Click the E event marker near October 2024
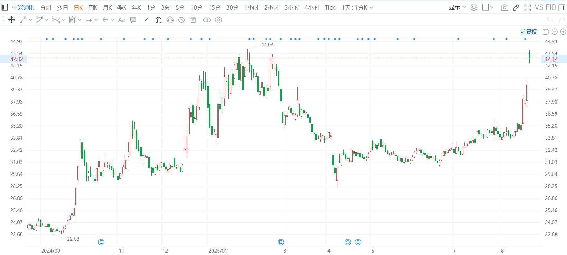Viewport: 567px width, 255px height. coord(101,242)
